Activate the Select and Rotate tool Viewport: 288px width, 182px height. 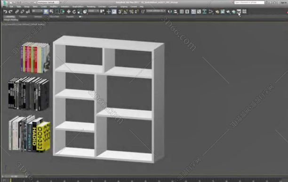coord(74,12)
